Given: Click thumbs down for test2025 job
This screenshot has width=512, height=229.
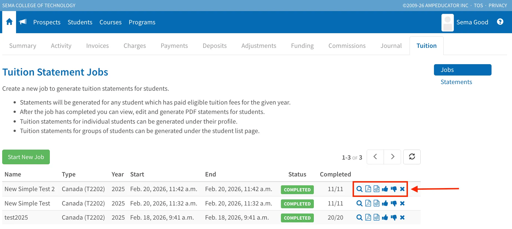Looking at the screenshot, I should coord(394,218).
